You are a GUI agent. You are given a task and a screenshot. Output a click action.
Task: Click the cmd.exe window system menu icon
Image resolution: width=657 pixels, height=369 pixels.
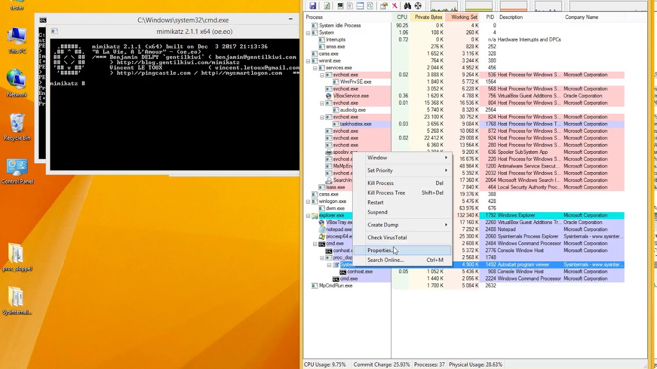(43, 20)
